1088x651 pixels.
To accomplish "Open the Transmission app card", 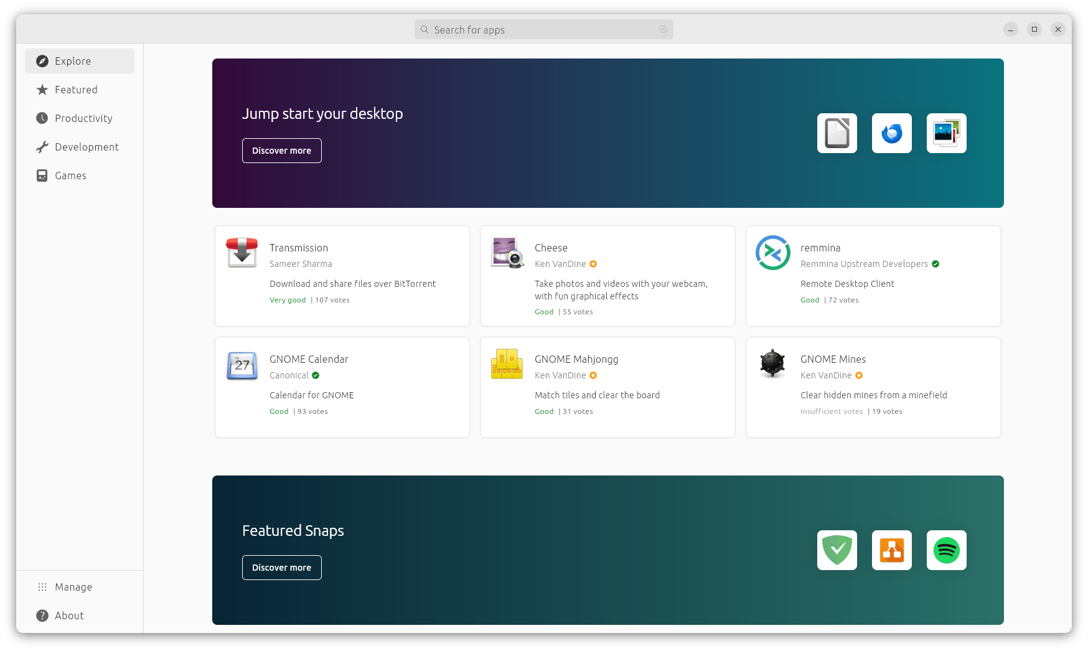I will (x=342, y=276).
